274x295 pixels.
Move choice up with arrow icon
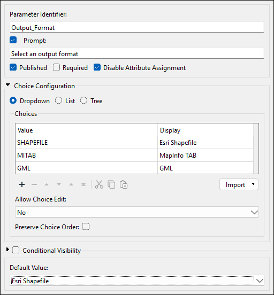coord(47,184)
